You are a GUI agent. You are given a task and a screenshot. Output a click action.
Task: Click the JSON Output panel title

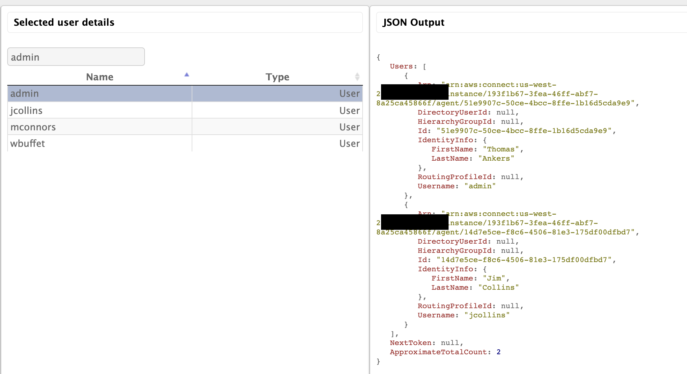click(x=413, y=22)
